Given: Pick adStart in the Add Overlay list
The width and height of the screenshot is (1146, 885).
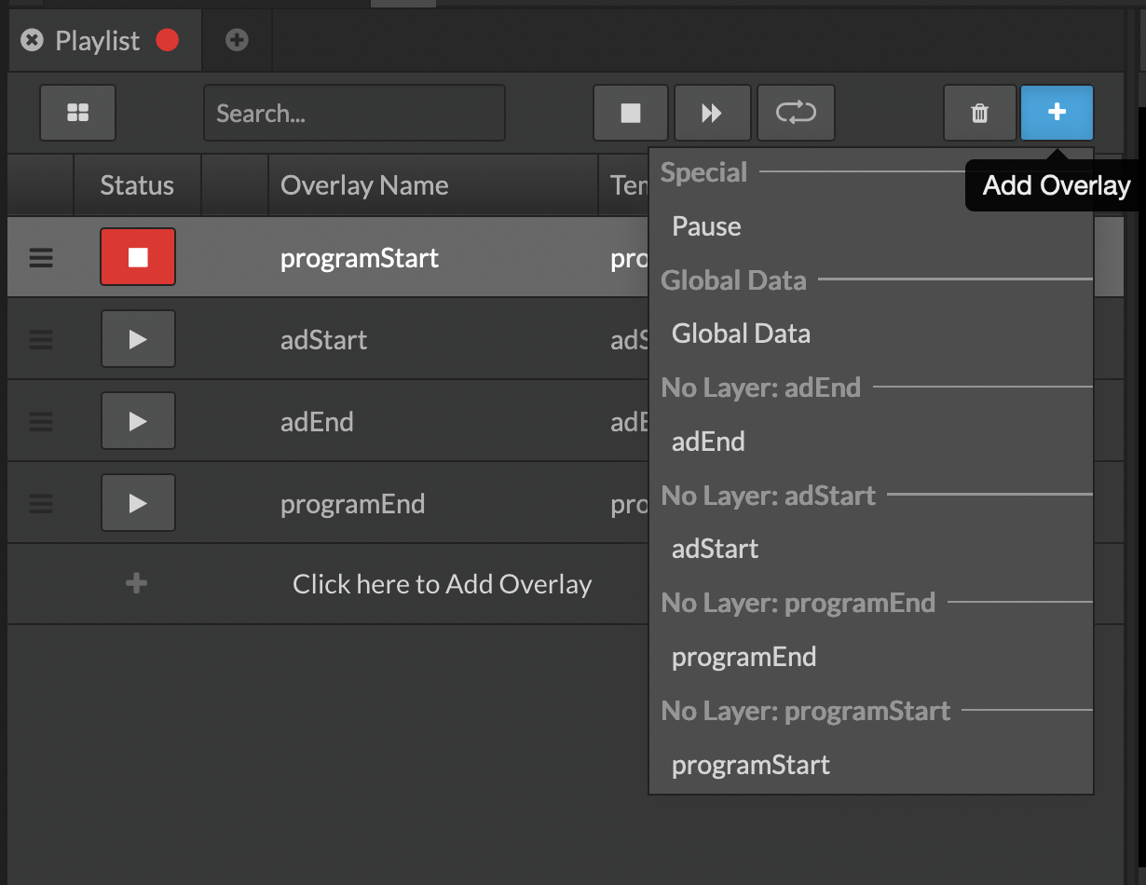Looking at the screenshot, I should (x=715, y=549).
